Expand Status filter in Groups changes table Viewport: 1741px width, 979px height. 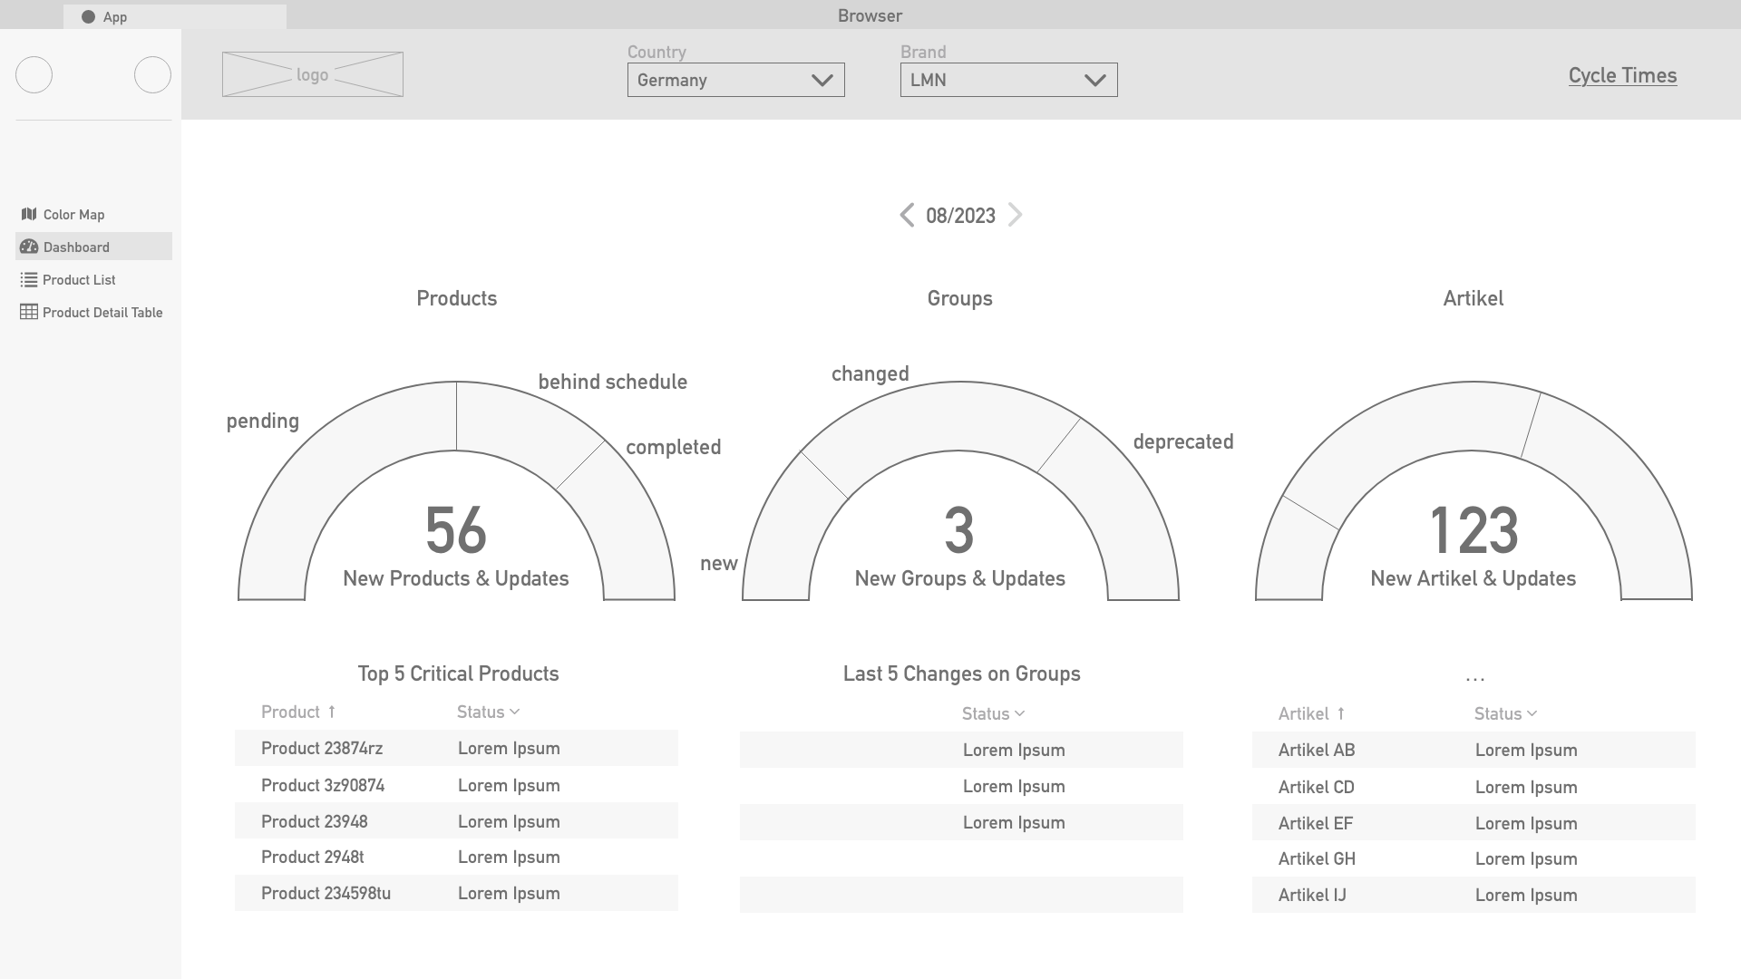click(x=1019, y=713)
